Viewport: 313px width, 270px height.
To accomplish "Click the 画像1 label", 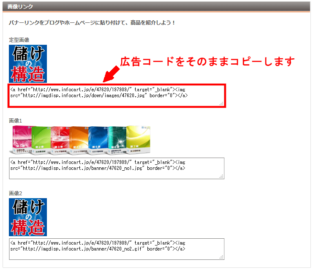I will 15,120.
